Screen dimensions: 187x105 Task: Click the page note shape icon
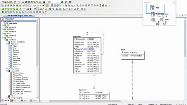click(x=20, y=9)
